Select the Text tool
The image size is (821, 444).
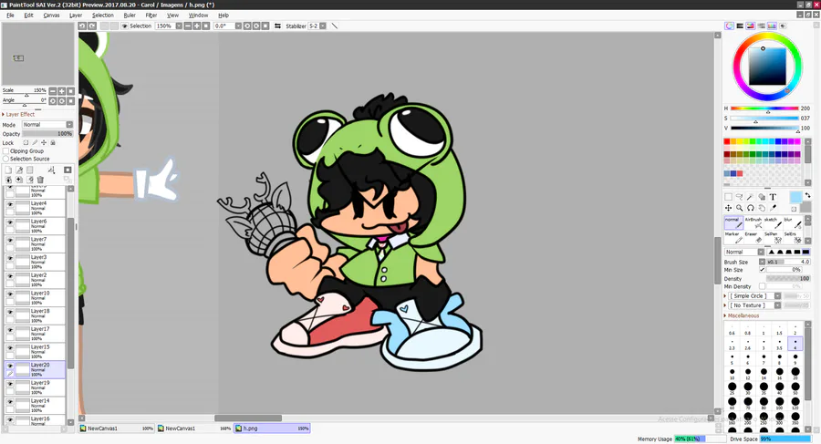click(x=773, y=197)
